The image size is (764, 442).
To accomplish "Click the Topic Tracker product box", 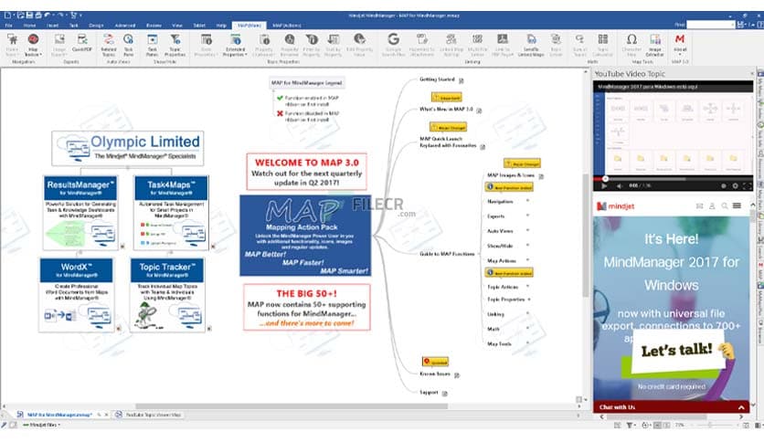I will point(167,295).
